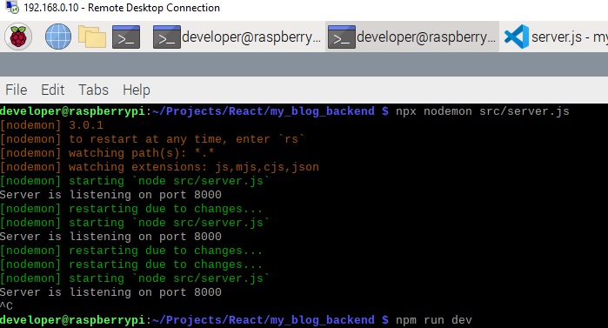Screen dimensions: 608x328
Task: Launch a new terminal from the panel launcher icon
Action: tap(126, 37)
